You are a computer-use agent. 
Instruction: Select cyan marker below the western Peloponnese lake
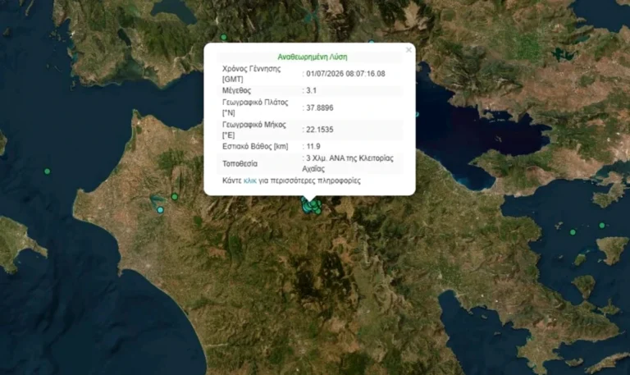point(160,210)
